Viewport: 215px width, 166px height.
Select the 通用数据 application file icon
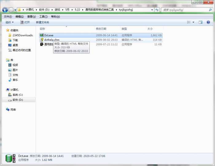(42, 44)
